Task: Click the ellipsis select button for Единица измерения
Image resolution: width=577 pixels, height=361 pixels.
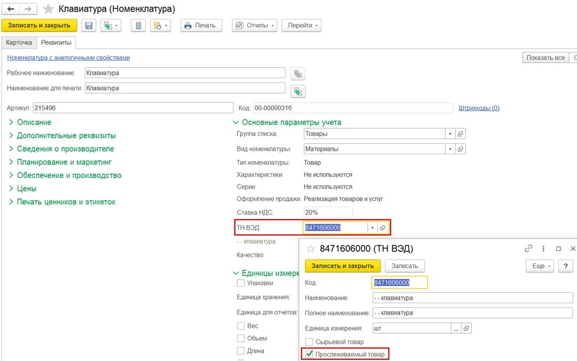Action: (456, 328)
